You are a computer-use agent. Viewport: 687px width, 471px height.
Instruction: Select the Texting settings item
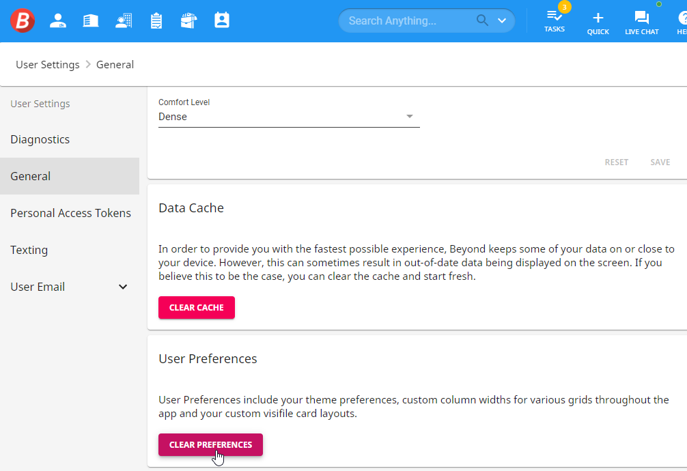coord(29,250)
